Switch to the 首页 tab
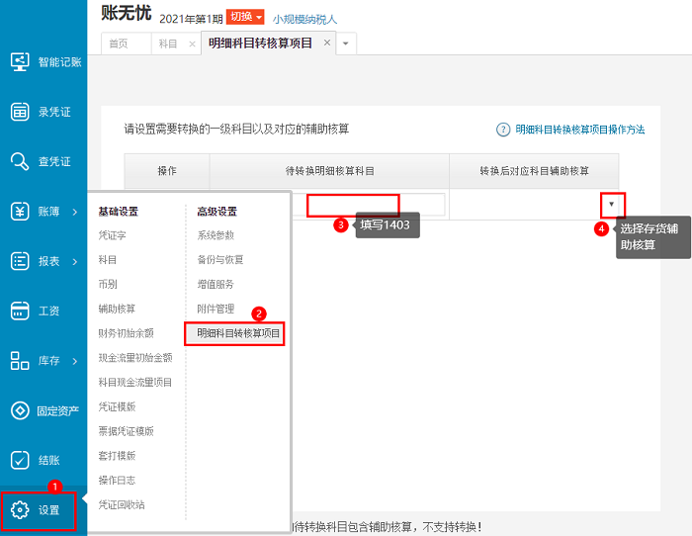 pos(119,44)
